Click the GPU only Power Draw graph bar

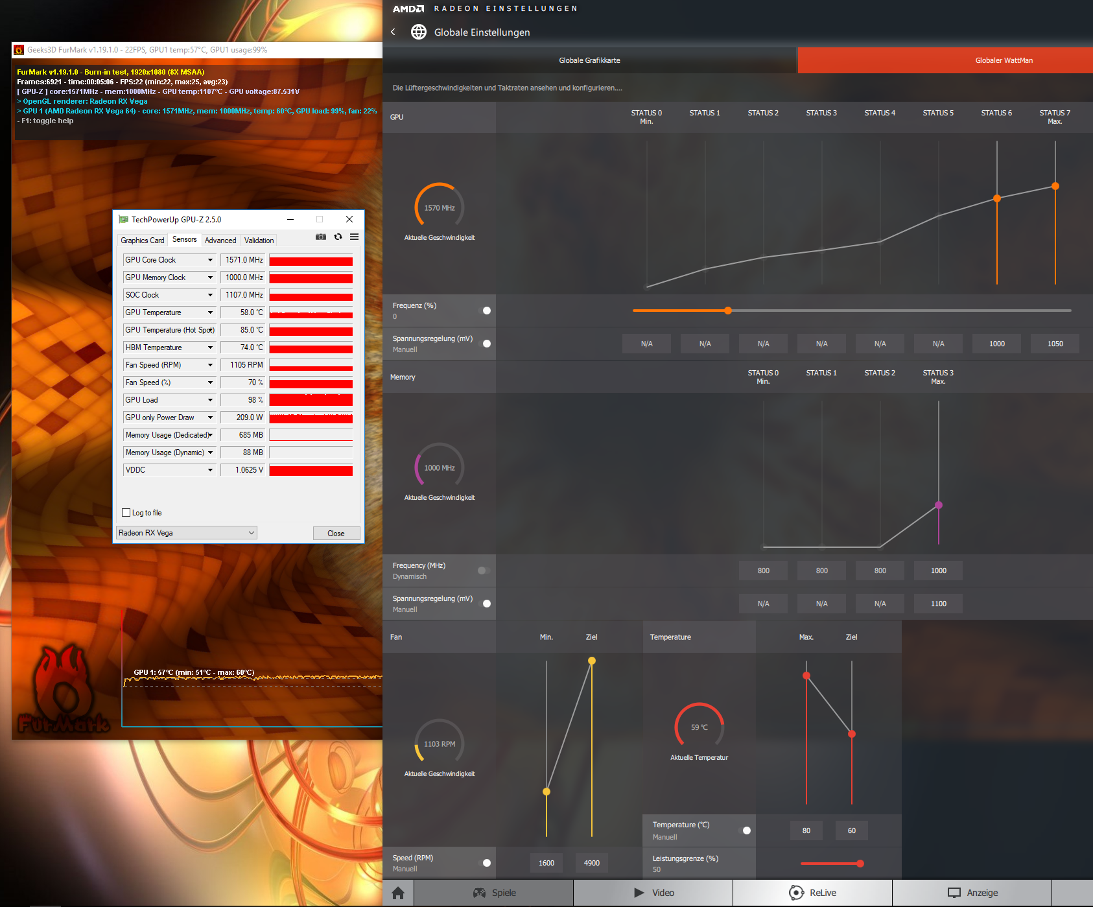point(311,418)
